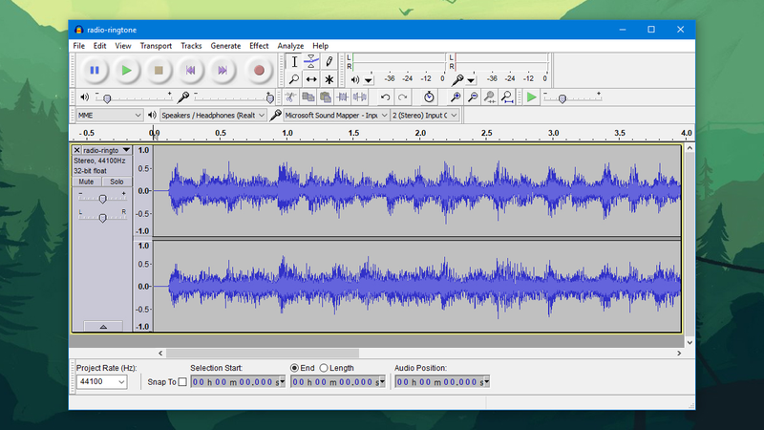Image resolution: width=764 pixels, height=430 pixels.
Task: Fit entire project in window
Action: (x=507, y=97)
